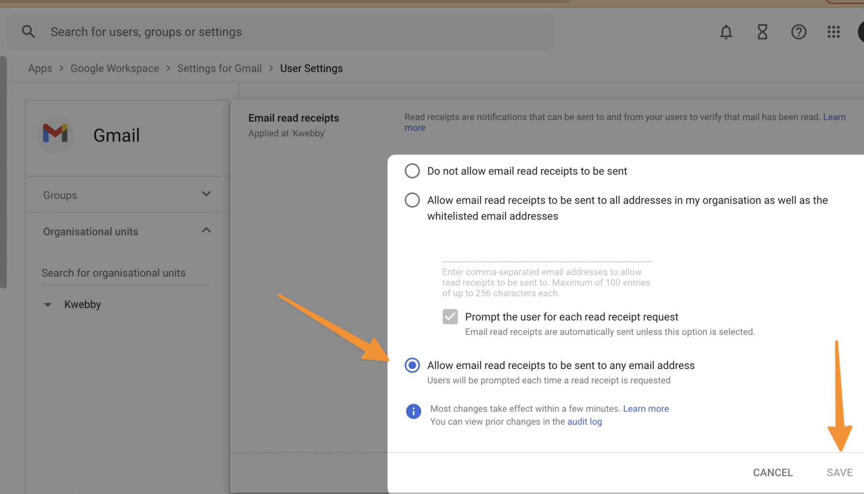Expand the Groups section chevron

206,194
